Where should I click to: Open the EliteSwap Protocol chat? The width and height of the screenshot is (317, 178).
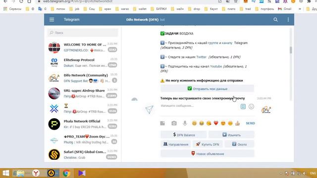[x=83, y=63]
